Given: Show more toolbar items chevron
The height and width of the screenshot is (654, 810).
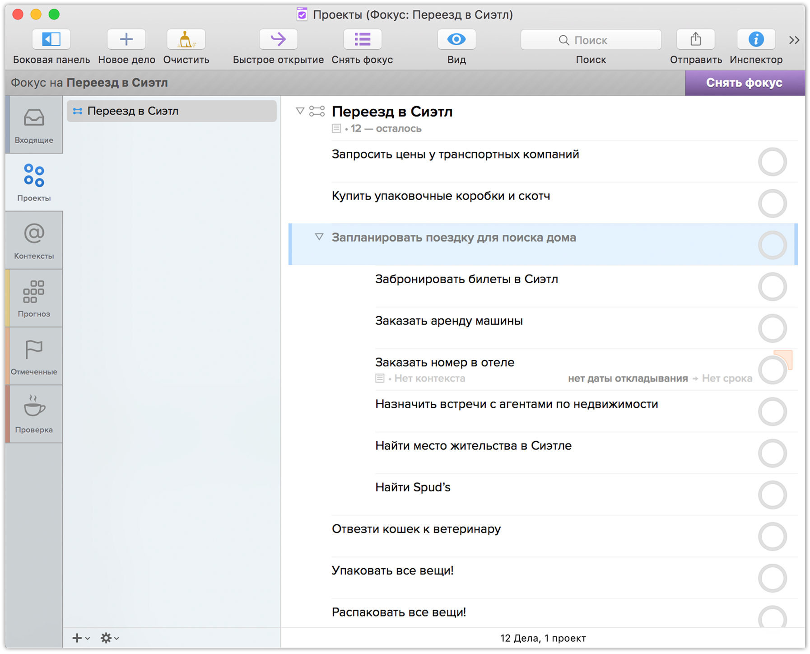Looking at the screenshot, I should click(x=794, y=40).
